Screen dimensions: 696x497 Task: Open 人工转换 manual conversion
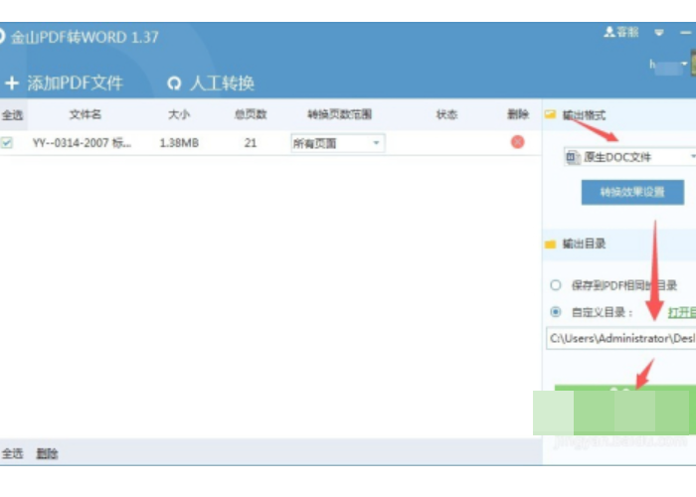(222, 83)
